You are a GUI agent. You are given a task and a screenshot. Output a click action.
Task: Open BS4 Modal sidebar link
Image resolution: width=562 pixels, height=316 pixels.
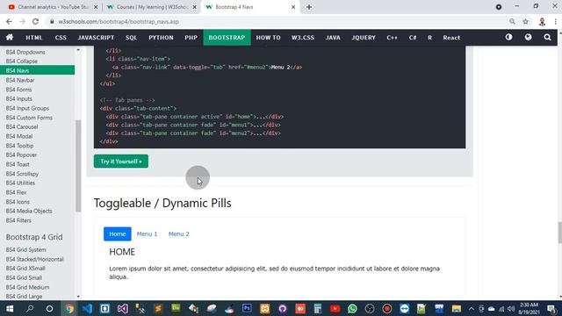click(x=19, y=136)
